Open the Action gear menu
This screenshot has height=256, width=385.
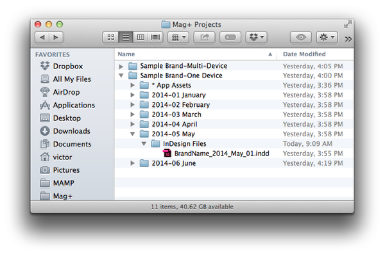[327, 38]
